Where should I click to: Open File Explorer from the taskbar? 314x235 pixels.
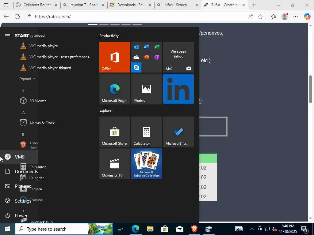point(150,229)
